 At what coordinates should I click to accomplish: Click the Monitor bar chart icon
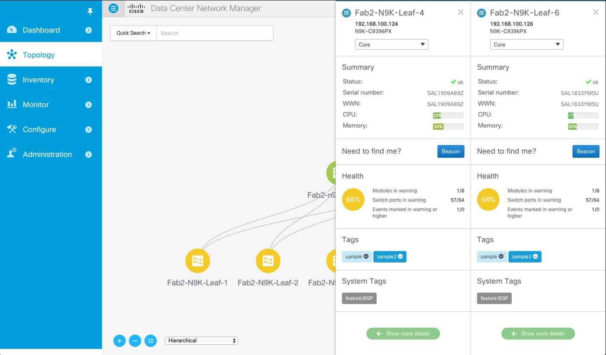(x=12, y=104)
